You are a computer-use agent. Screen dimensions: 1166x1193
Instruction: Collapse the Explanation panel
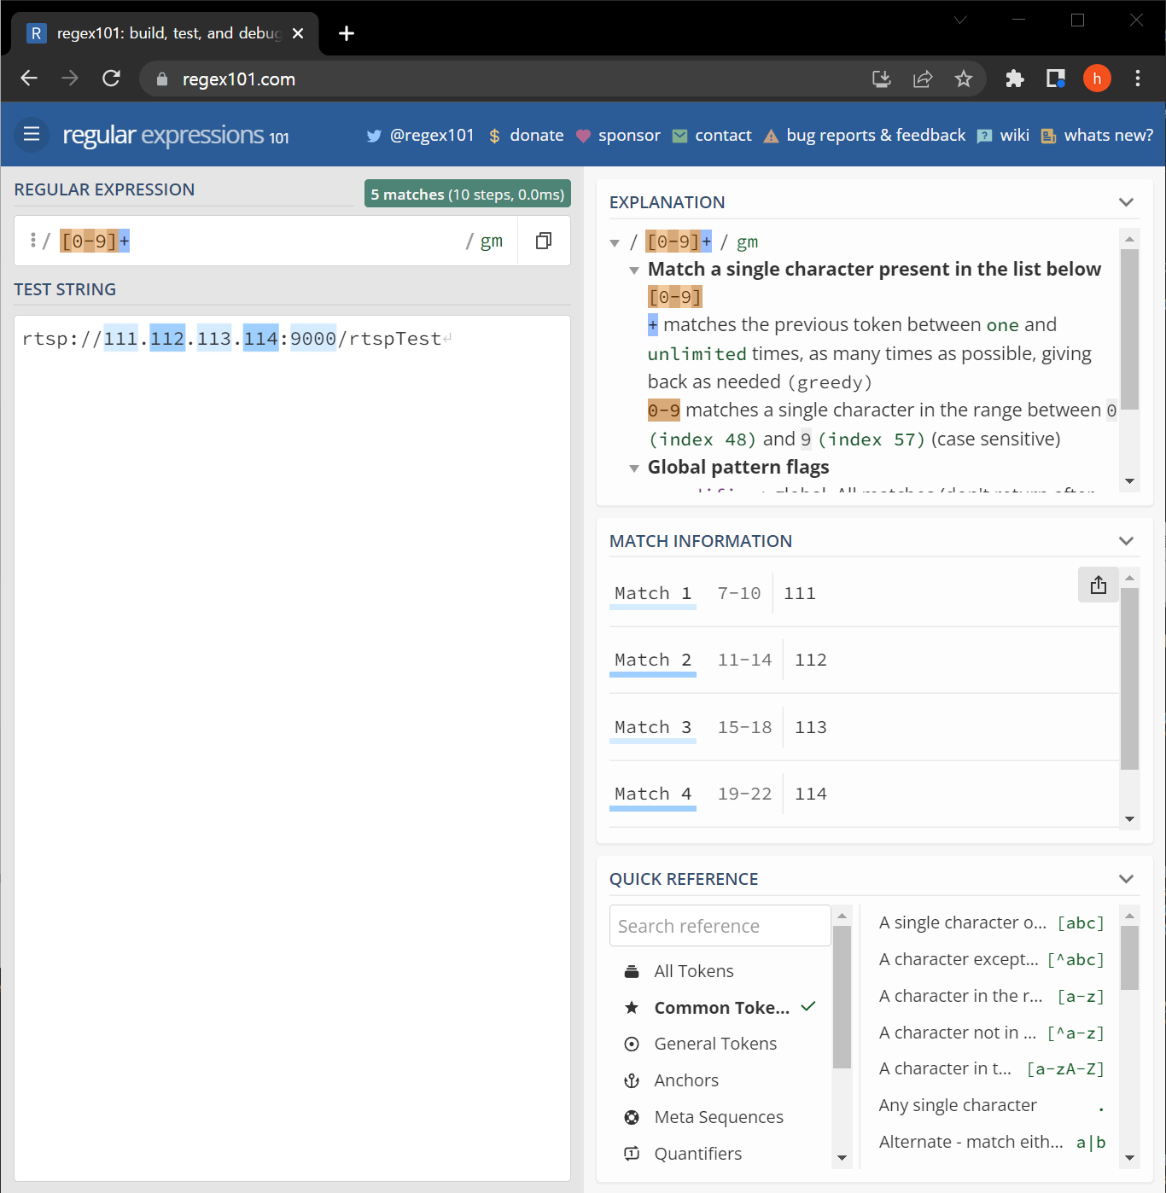click(x=1126, y=201)
